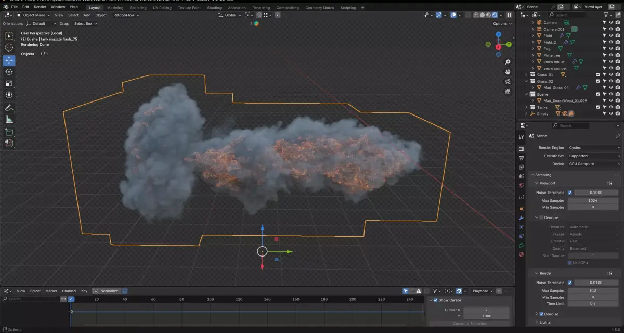
Task: Switch orthographic/perspective view grid icon
Action: [x=508, y=91]
